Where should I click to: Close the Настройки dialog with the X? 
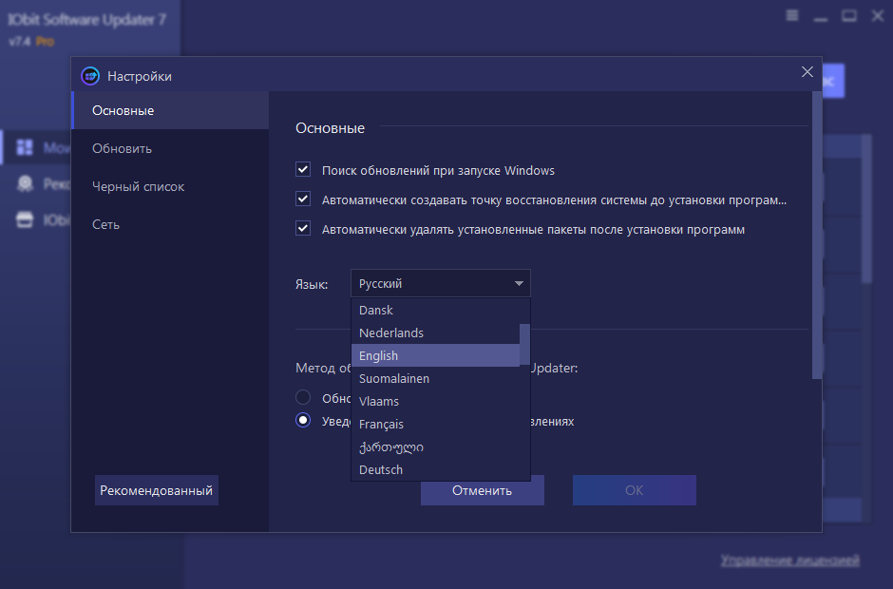pyautogui.click(x=807, y=72)
